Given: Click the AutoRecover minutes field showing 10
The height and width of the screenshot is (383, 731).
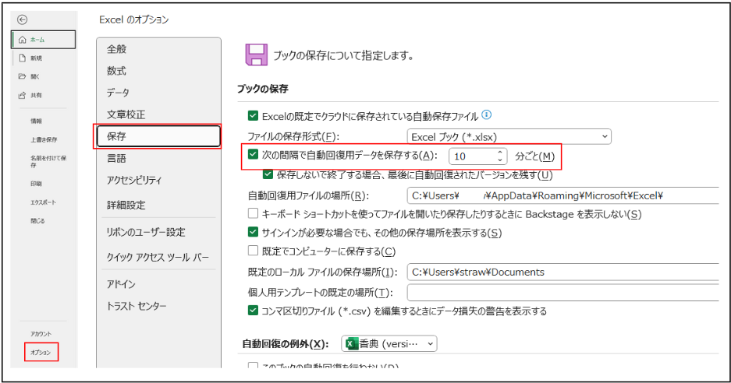Looking at the screenshot, I should [472, 156].
